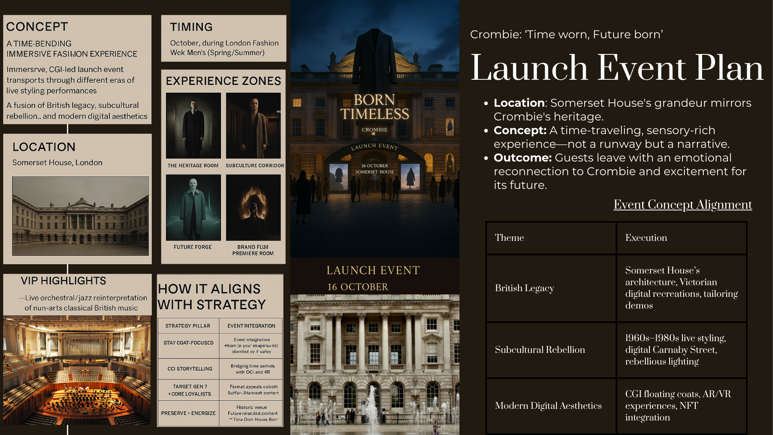The height and width of the screenshot is (435, 773).
Task: Click the 'BRAND FILM PREMIERE ROOM' caption
Action: [x=253, y=250]
